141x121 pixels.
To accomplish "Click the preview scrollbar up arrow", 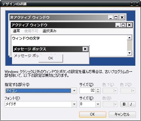I will click(x=129, y=38).
